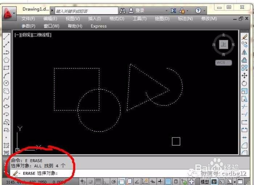Open the 绘图(D) menu
Viewport: 254px width, 185px height.
tap(162, 19)
